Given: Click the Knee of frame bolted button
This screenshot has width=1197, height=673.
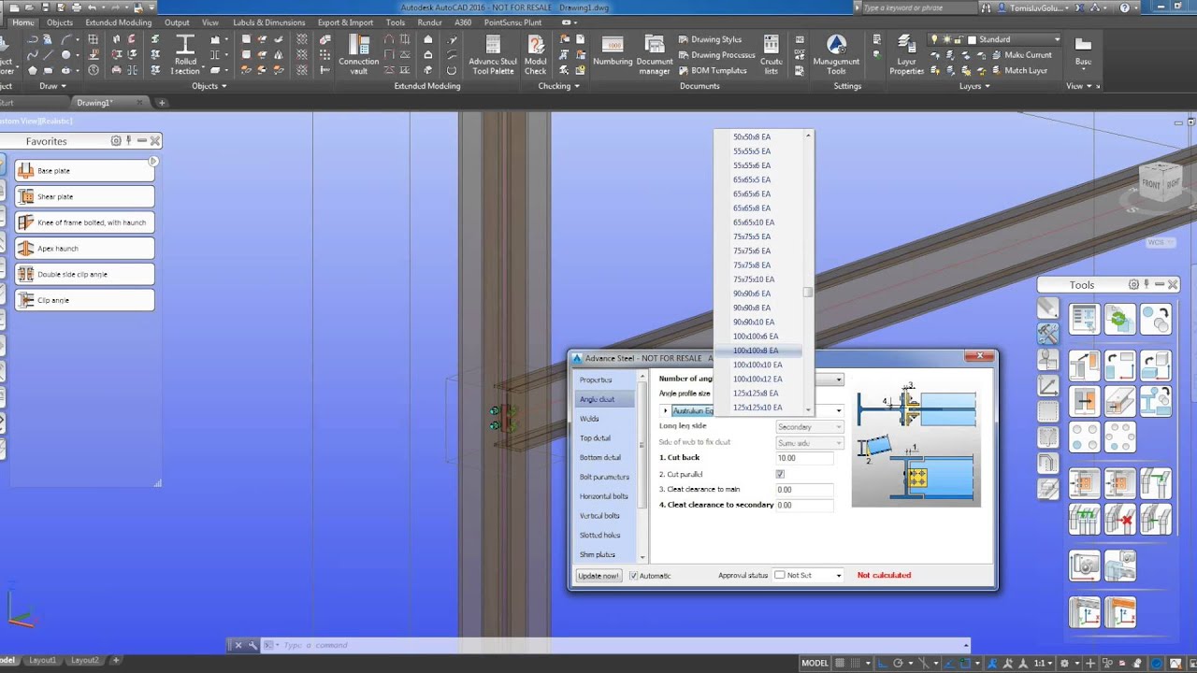Looking at the screenshot, I should coord(84,222).
